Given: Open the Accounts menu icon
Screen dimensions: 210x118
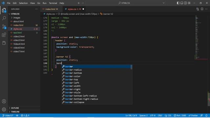Looking at the screenshot, I should 4,101.
